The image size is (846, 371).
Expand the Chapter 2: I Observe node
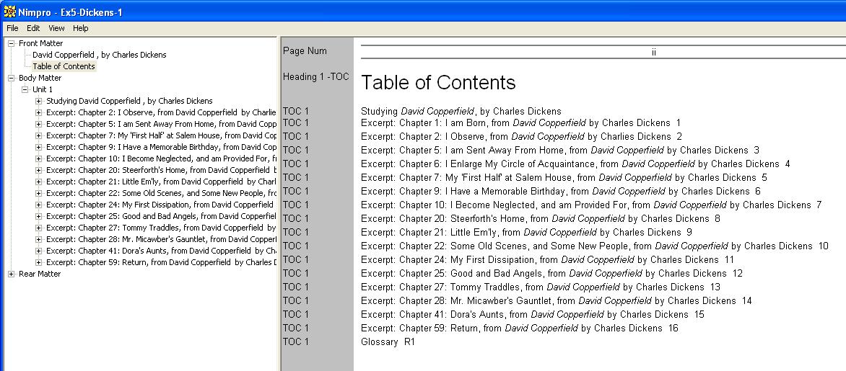pos(38,112)
